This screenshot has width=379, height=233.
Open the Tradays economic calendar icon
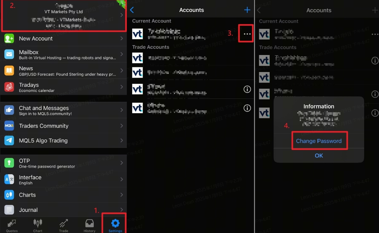(x=9, y=87)
